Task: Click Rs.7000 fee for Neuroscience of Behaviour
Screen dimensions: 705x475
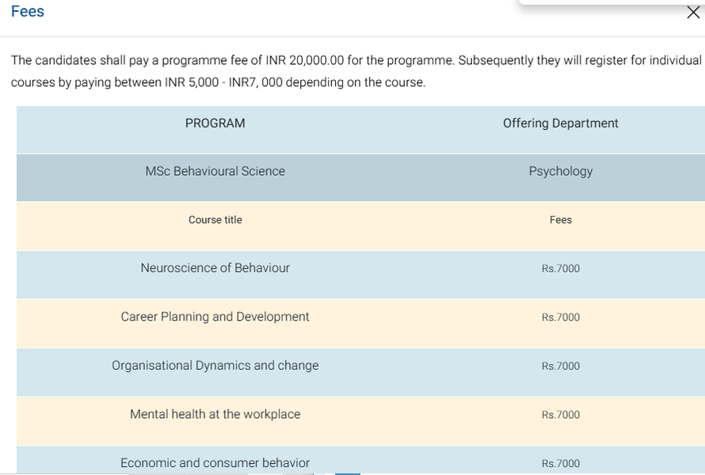Action: [560, 269]
